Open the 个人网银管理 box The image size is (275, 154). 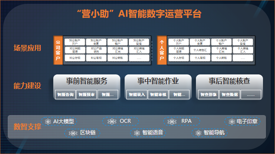pos(179,50)
